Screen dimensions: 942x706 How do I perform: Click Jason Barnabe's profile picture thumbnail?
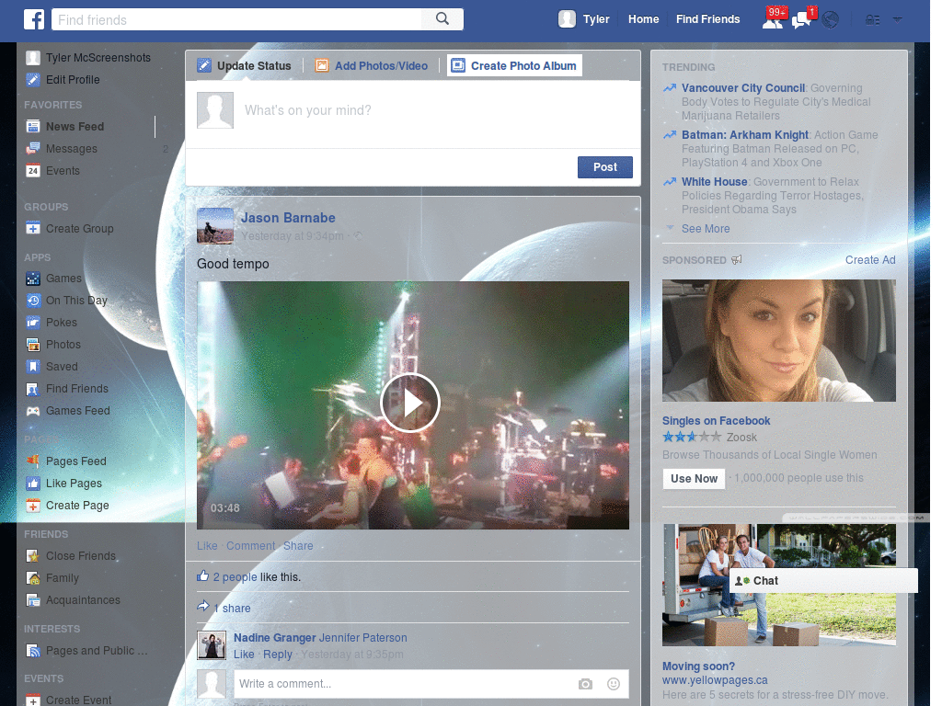tap(215, 226)
